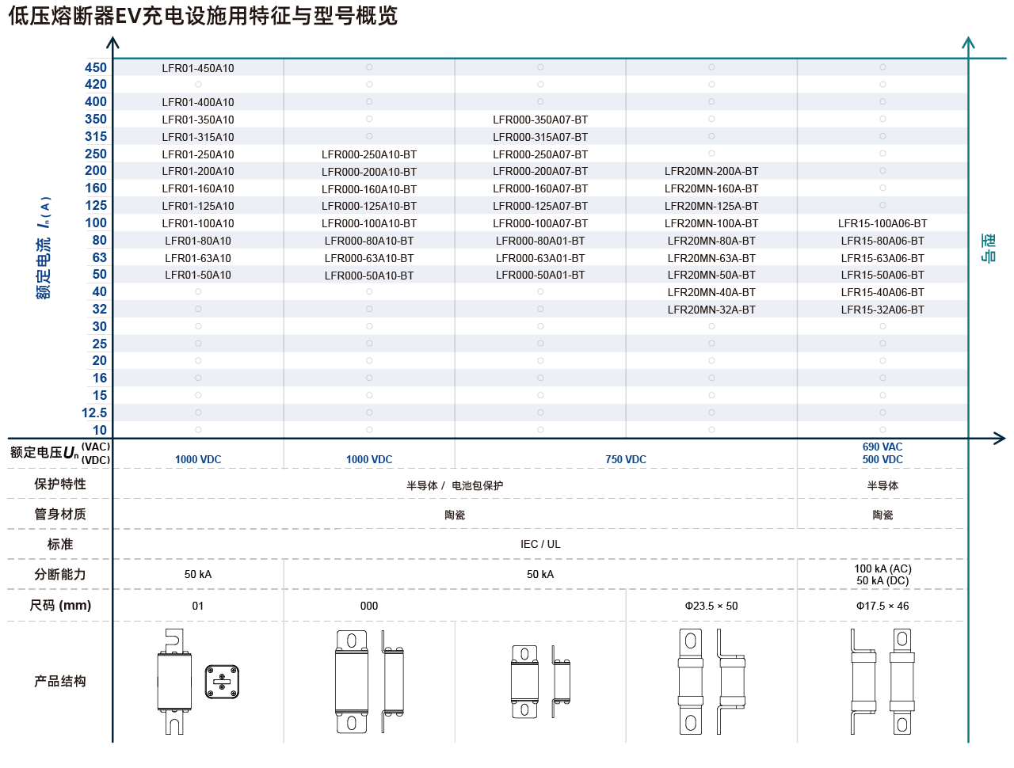Click the 型号 label on right axis
Viewport: 1014px width, 768px height.
[x=988, y=248]
